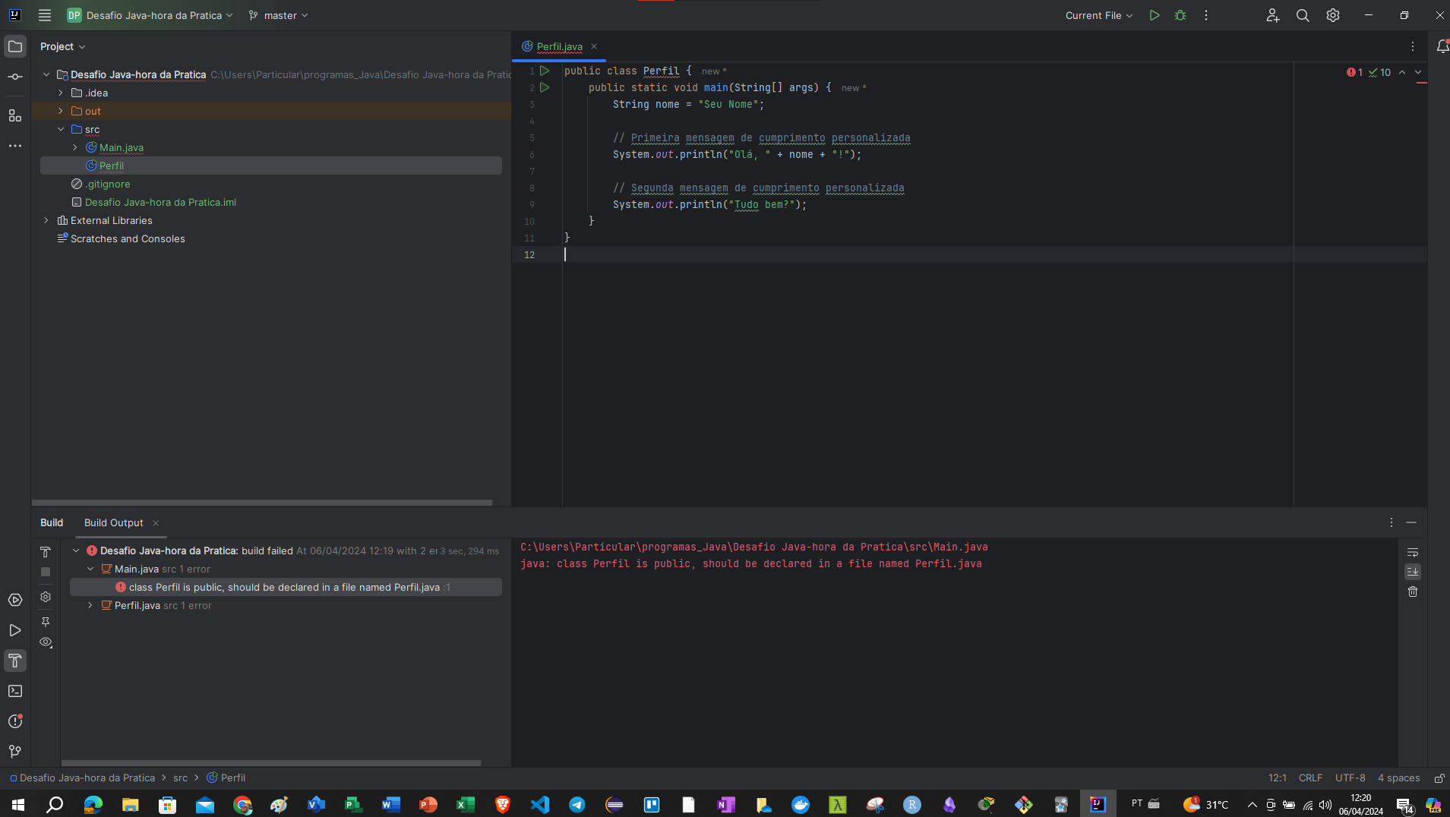Select the Perfil.java editor tab

coord(559,46)
